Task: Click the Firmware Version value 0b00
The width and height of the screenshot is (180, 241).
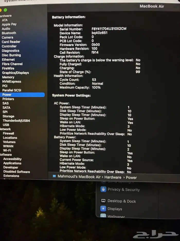Action: (x=96, y=45)
